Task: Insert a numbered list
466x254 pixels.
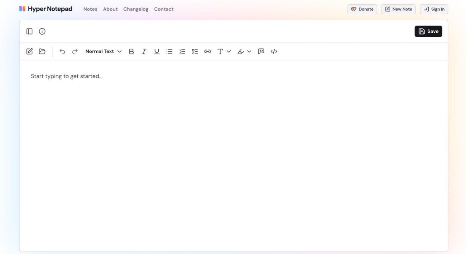Action: coord(182,51)
